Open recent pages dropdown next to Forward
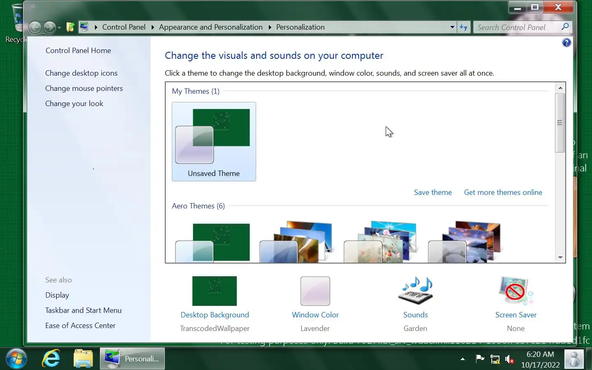Viewport: 592px width, 370px height. pyautogui.click(x=60, y=28)
